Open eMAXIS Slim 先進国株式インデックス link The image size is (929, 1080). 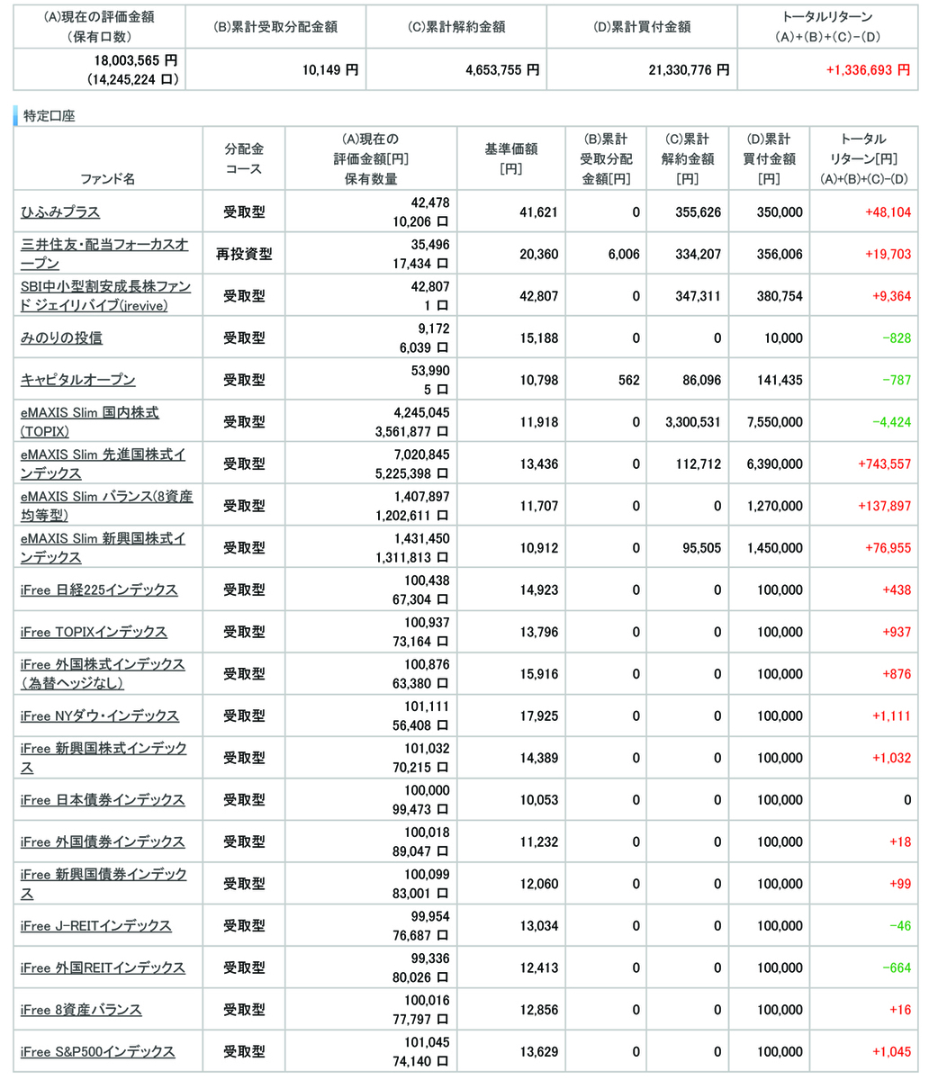[x=104, y=463]
